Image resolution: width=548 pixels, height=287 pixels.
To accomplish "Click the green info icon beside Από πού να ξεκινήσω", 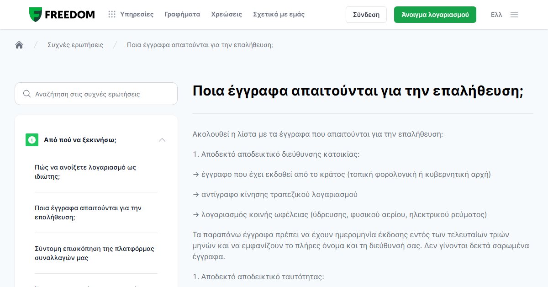I will [x=32, y=140].
